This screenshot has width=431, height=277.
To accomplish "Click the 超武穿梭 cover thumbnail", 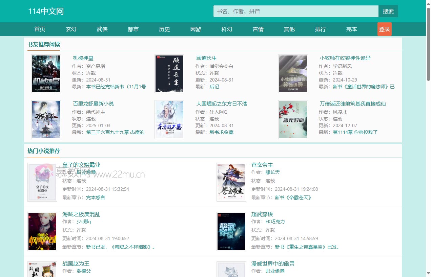I will click(231, 231).
